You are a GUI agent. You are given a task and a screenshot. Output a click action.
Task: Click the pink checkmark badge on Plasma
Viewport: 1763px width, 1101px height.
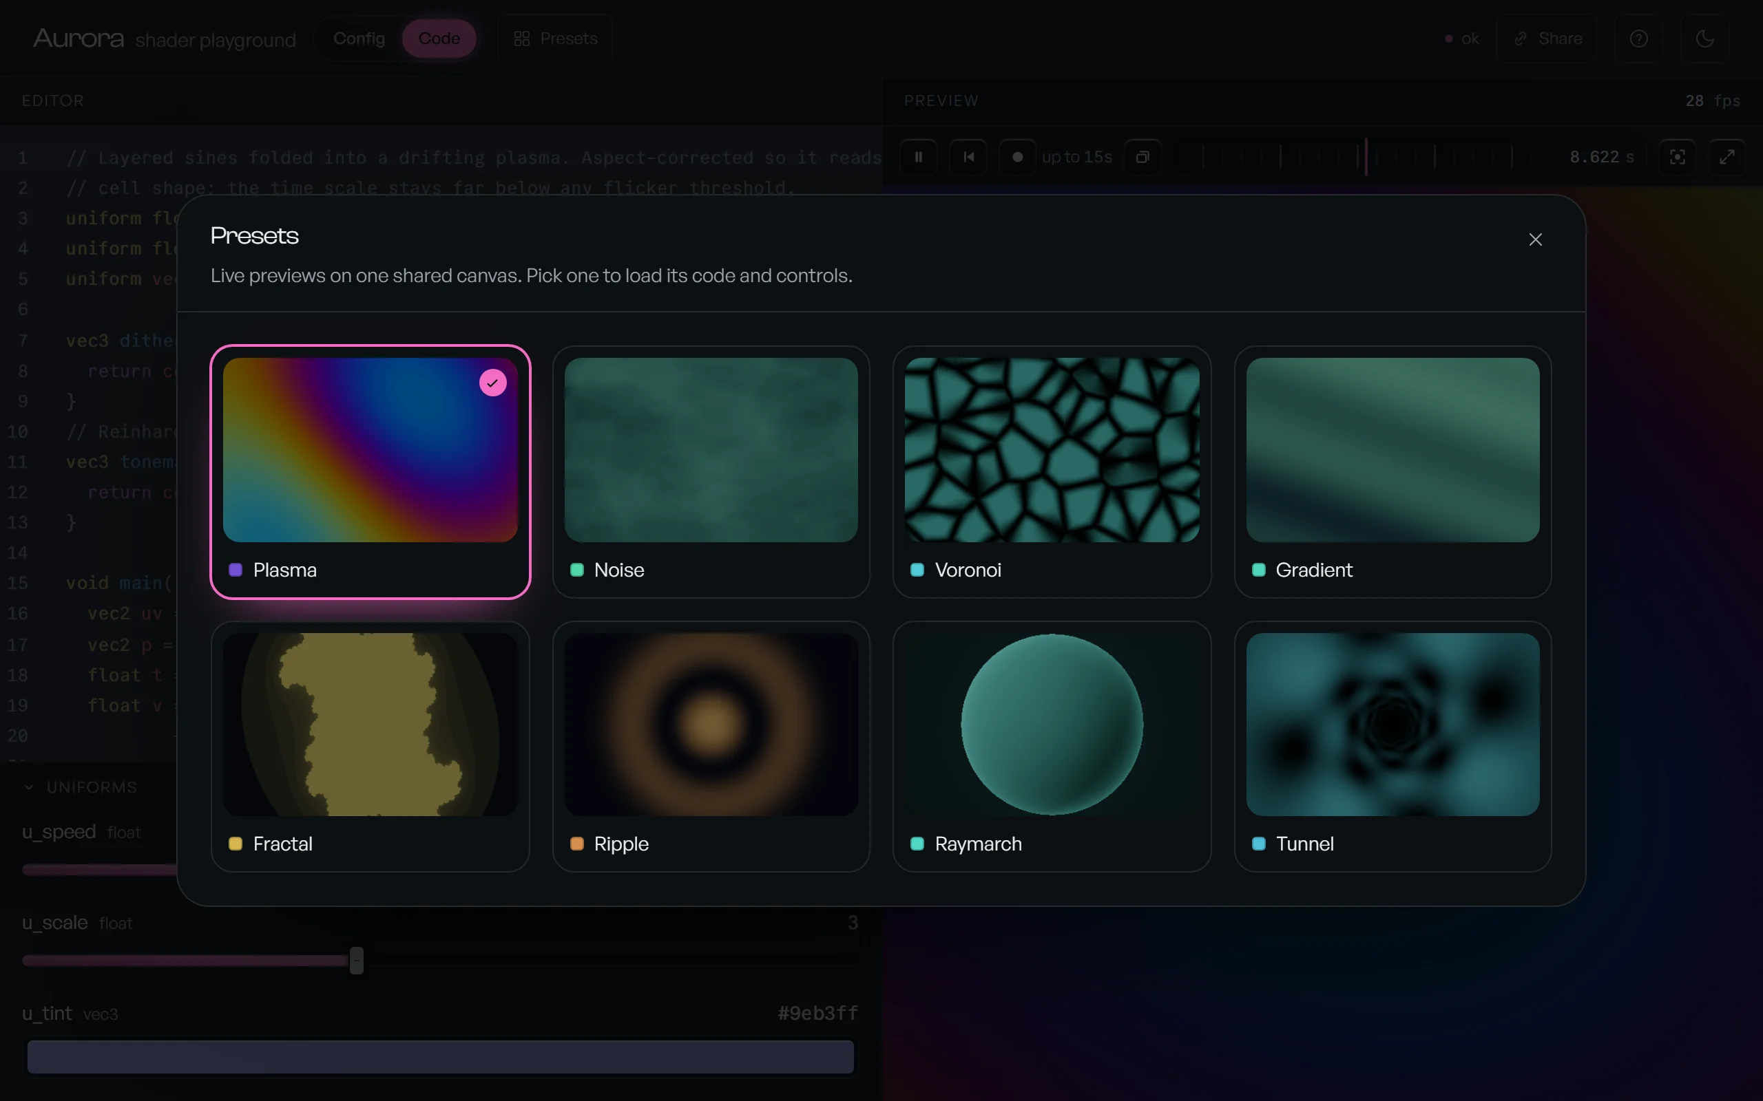pos(493,383)
